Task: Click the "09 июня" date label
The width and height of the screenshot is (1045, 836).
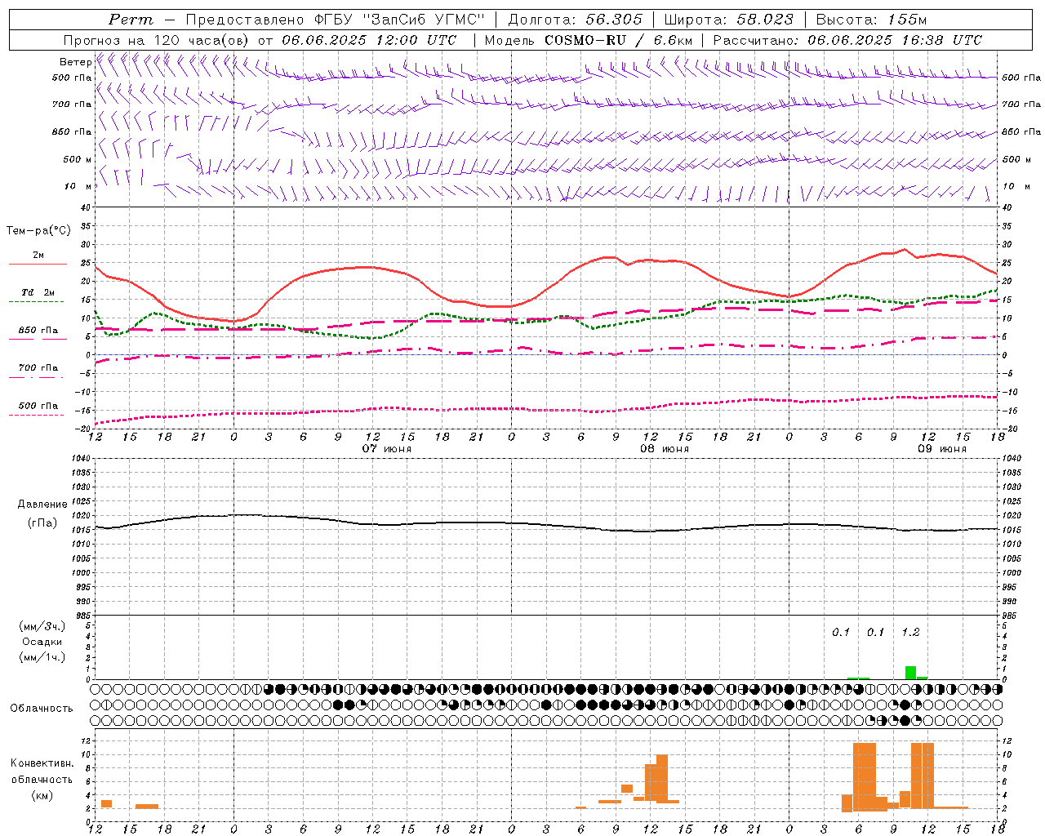Action: [x=941, y=449]
